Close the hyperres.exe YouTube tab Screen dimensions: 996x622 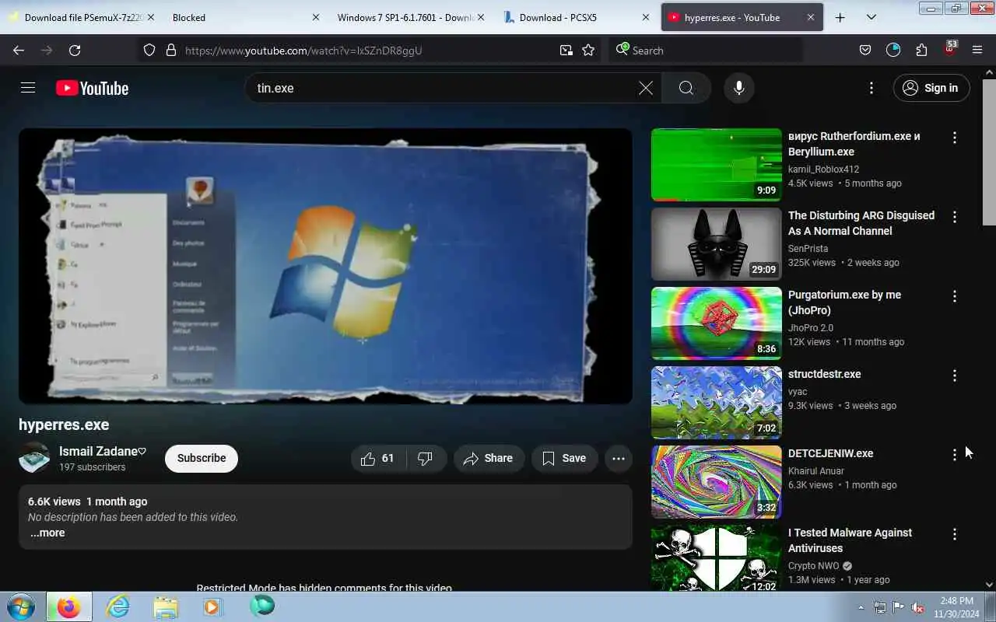click(810, 17)
